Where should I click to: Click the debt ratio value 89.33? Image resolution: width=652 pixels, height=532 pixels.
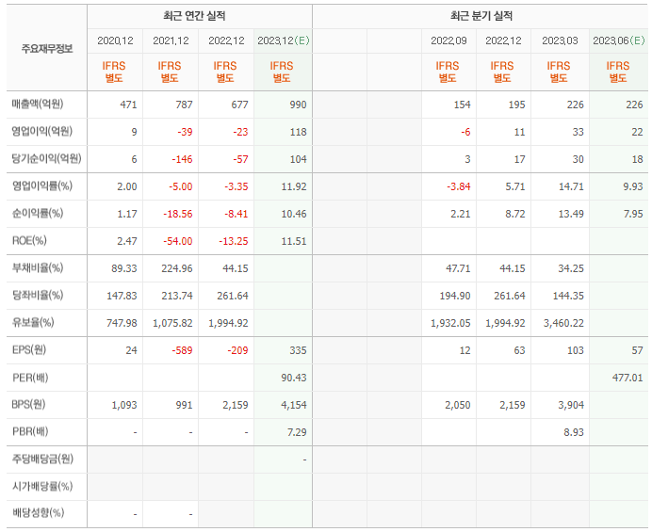pos(124,269)
